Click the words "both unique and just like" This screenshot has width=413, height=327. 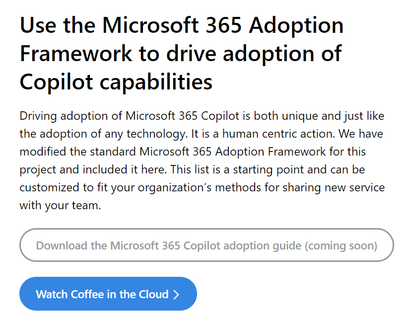pyautogui.click(x=319, y=116)
